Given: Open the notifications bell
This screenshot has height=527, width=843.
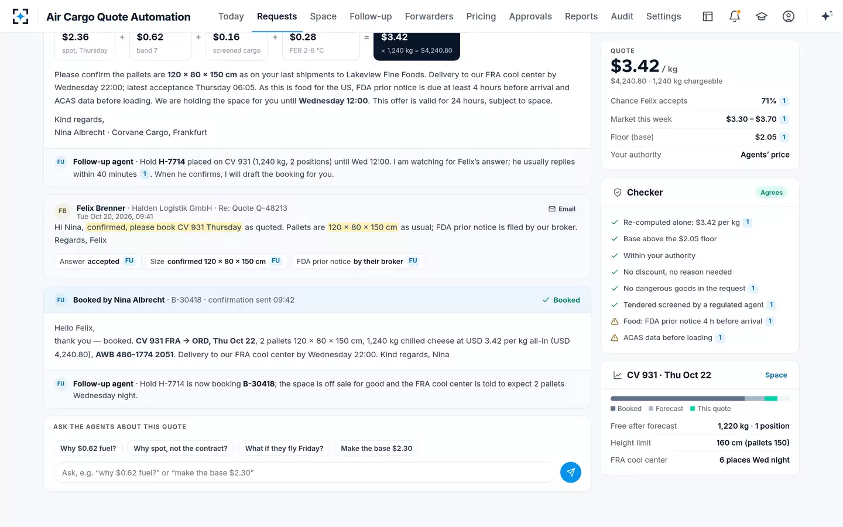Looking at the screenshot, I should [x=735, y=16].
